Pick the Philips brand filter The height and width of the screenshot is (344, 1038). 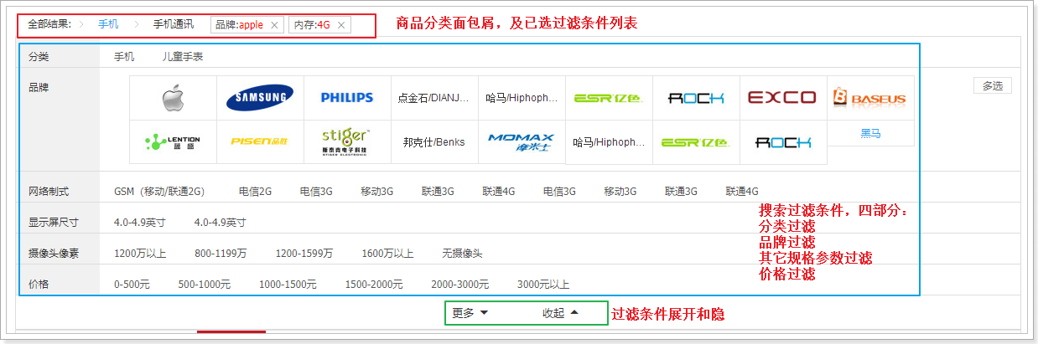[x=347, y=98]
